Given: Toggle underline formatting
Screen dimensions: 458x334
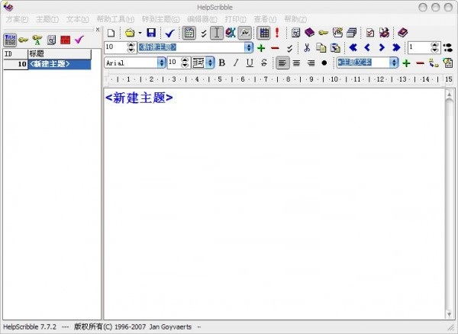Looking at the screenshot, I should click(250, 63).
